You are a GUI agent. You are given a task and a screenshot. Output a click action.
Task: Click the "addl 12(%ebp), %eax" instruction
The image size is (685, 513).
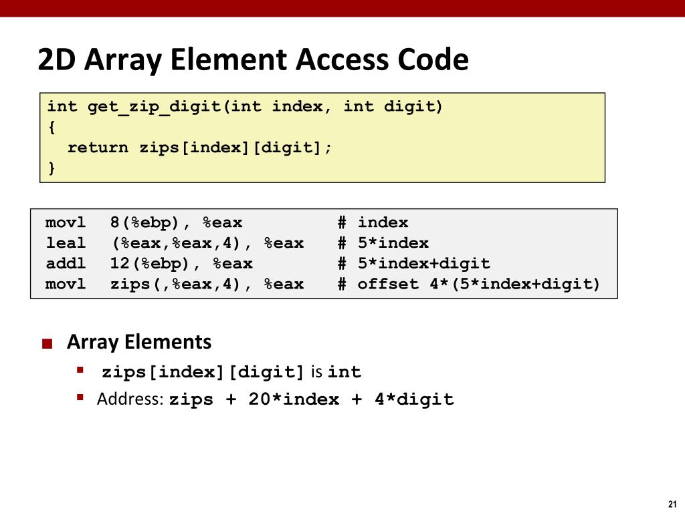pos(149,264)
